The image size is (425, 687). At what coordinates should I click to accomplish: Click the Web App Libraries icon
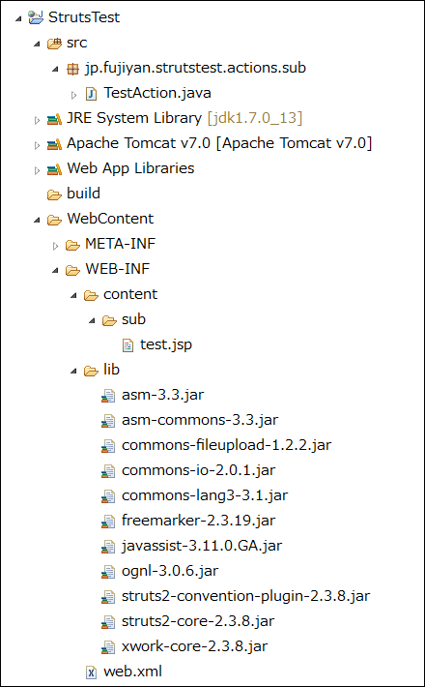(54, 169)
